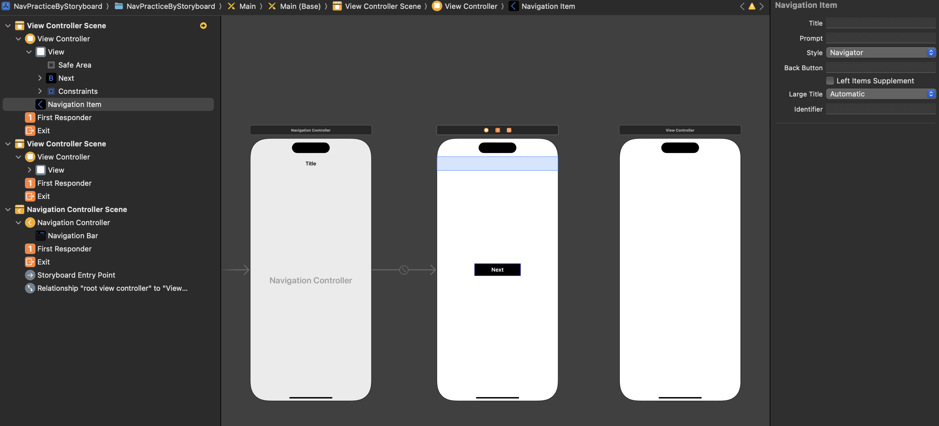Click the segue circle between Navigation Controller and view
The width and height of the screenshot is (939, 426).
[x=404, y=270]
